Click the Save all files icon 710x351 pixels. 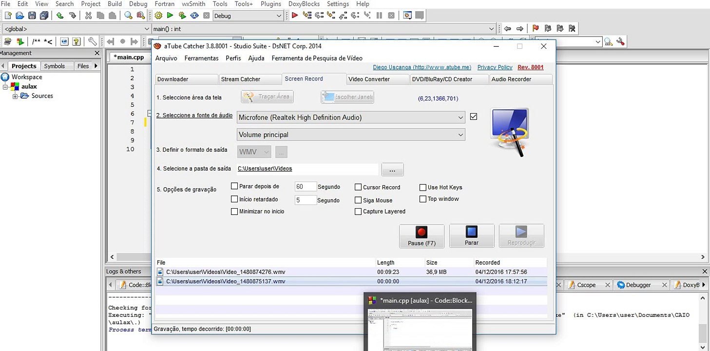[44, 16]
